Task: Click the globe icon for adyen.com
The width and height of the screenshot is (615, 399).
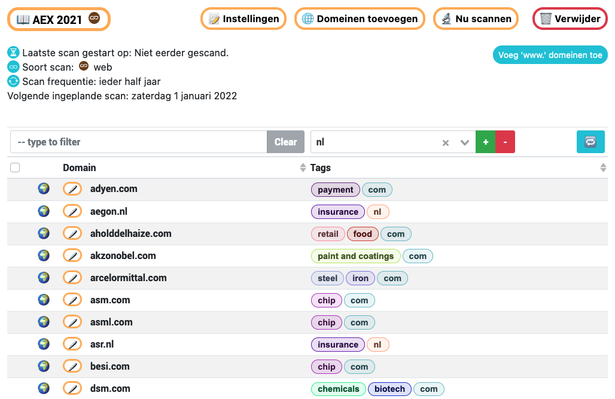Action: (x=44, y=188)
